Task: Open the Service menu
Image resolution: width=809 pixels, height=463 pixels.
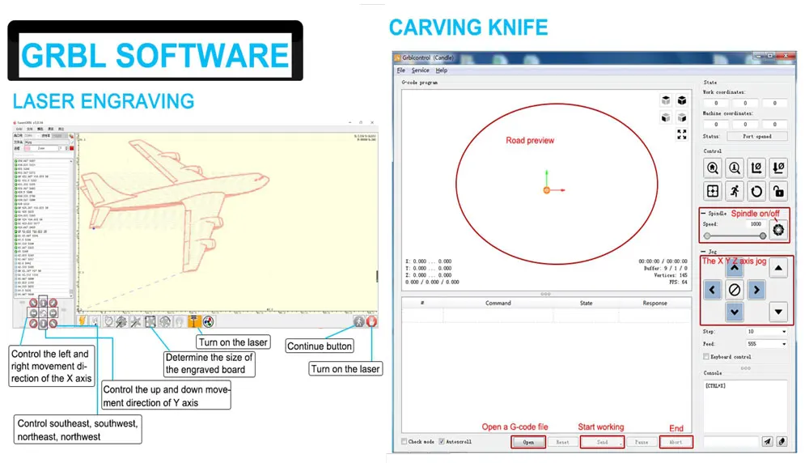Action: point(420,70)
